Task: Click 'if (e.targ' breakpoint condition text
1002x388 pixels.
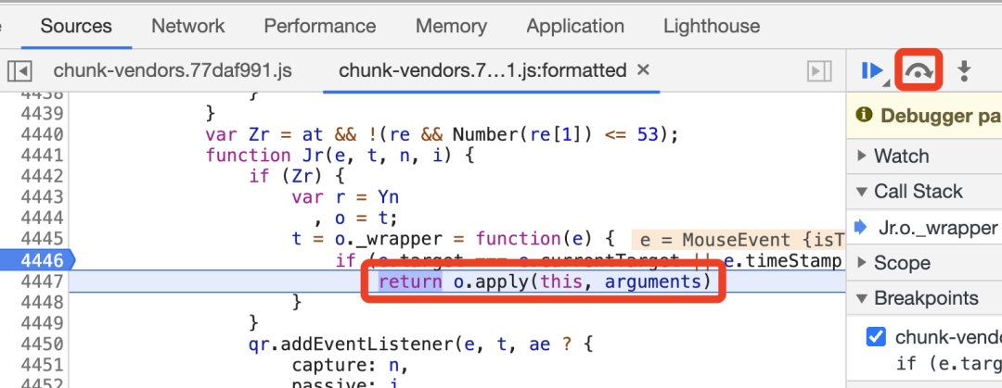Action: coord(948,364)
